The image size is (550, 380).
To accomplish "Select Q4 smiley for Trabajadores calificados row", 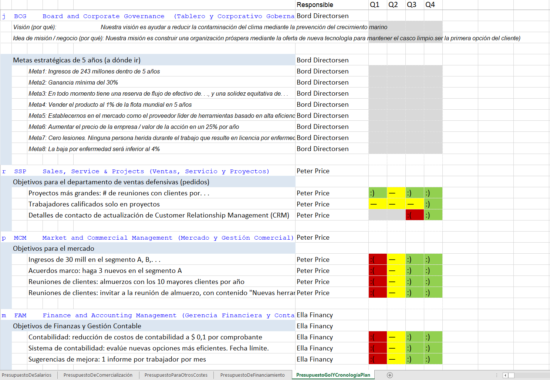I will pos(433,204).
